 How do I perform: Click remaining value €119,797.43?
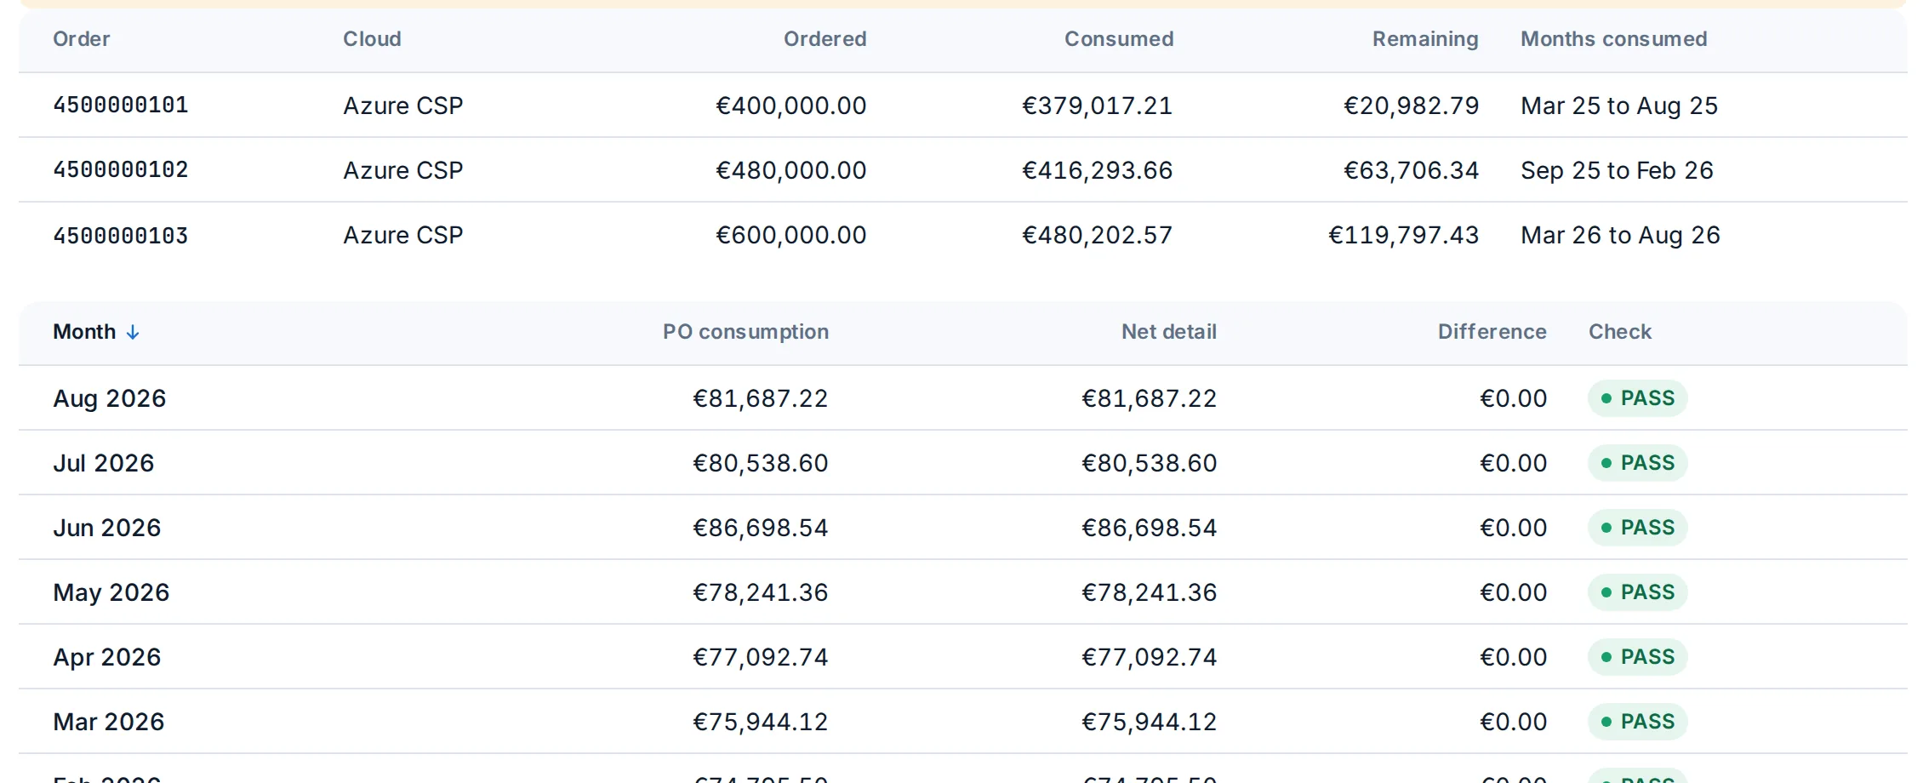click(x=1404, y=235)
